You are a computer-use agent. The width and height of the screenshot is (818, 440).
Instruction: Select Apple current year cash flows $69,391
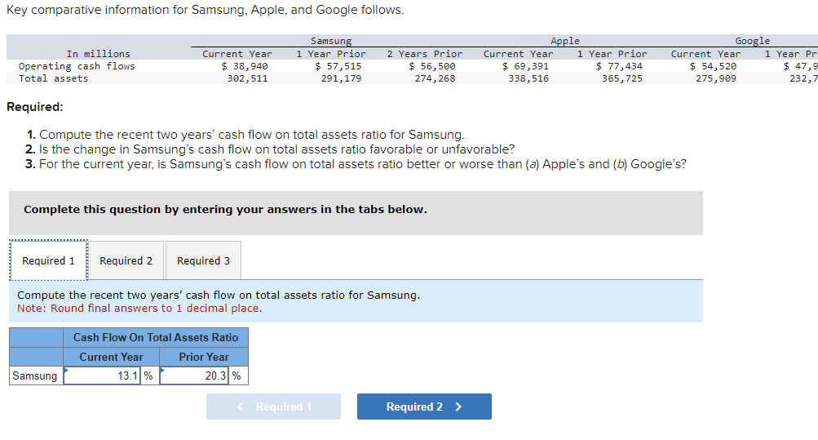click(525, 66)
